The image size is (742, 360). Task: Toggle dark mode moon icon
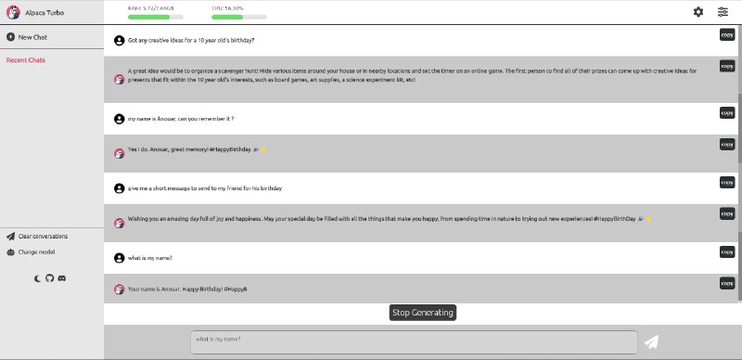coord(37,278)
